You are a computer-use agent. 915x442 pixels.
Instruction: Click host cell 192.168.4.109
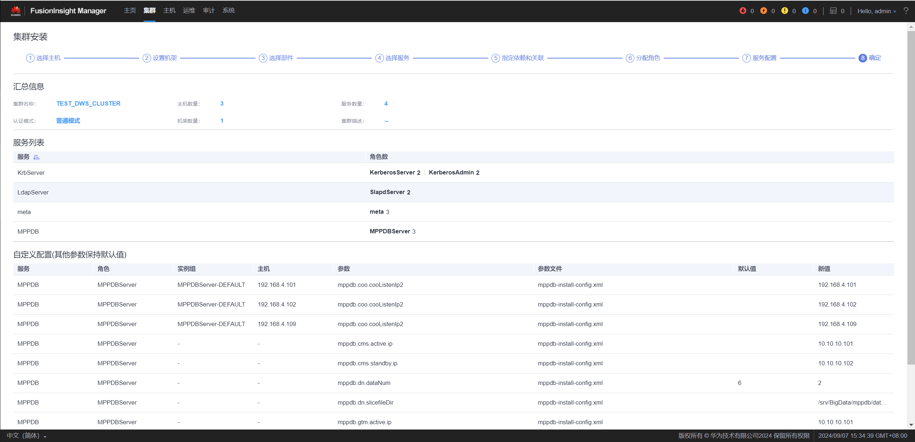point(277,324)
